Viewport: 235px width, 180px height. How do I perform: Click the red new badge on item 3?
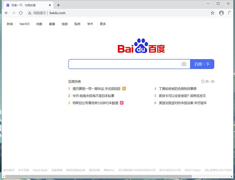(122, 103)
